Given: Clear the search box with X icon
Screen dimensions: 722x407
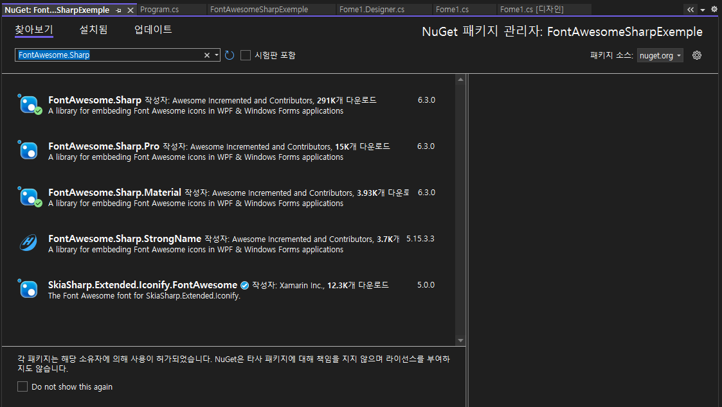Looking at the screenshot, I should click(207, 55).
